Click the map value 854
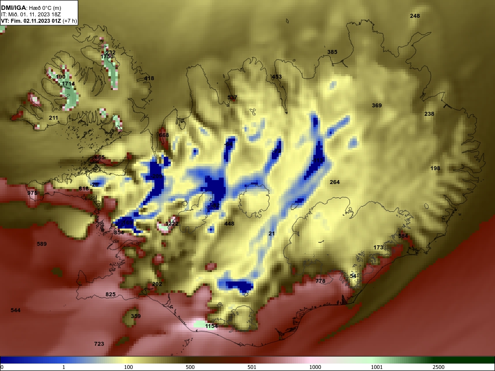Image resolution: width=495 pixels, height=371 pixels. click(x=119, y=232)
